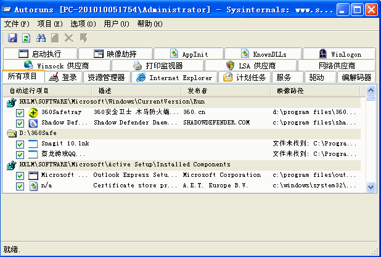Image resolution: width=381 pixels, height=257 pixels.
Task: Switch to the Internet Explorer tab
Action: coord(174,78)
